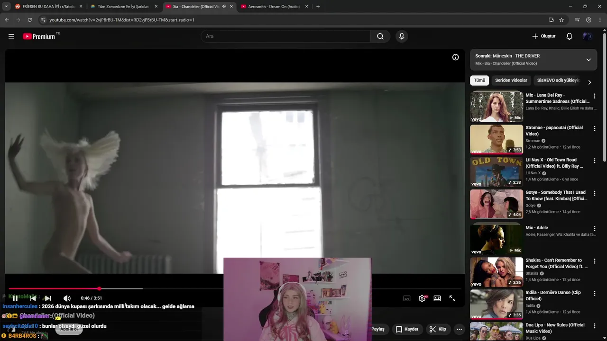Image resolution: width=607 pixels, height=341 pixels.
Task: Skip to previous video in mix
Action: 33,298
